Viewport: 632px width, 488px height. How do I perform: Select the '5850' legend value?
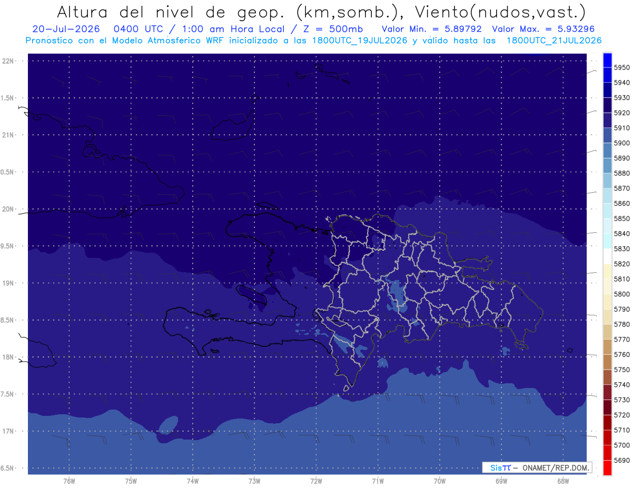622,218
